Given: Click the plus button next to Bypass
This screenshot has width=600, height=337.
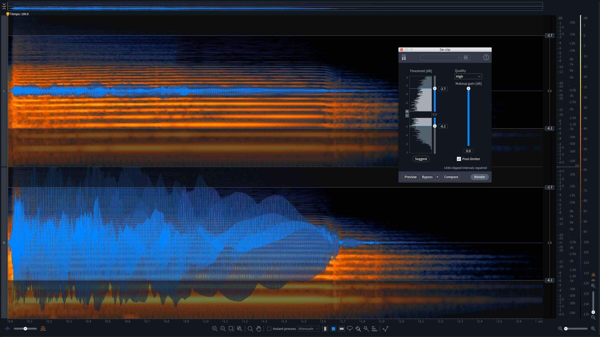Looking at the screenshot, I should (x=437, y=177).
